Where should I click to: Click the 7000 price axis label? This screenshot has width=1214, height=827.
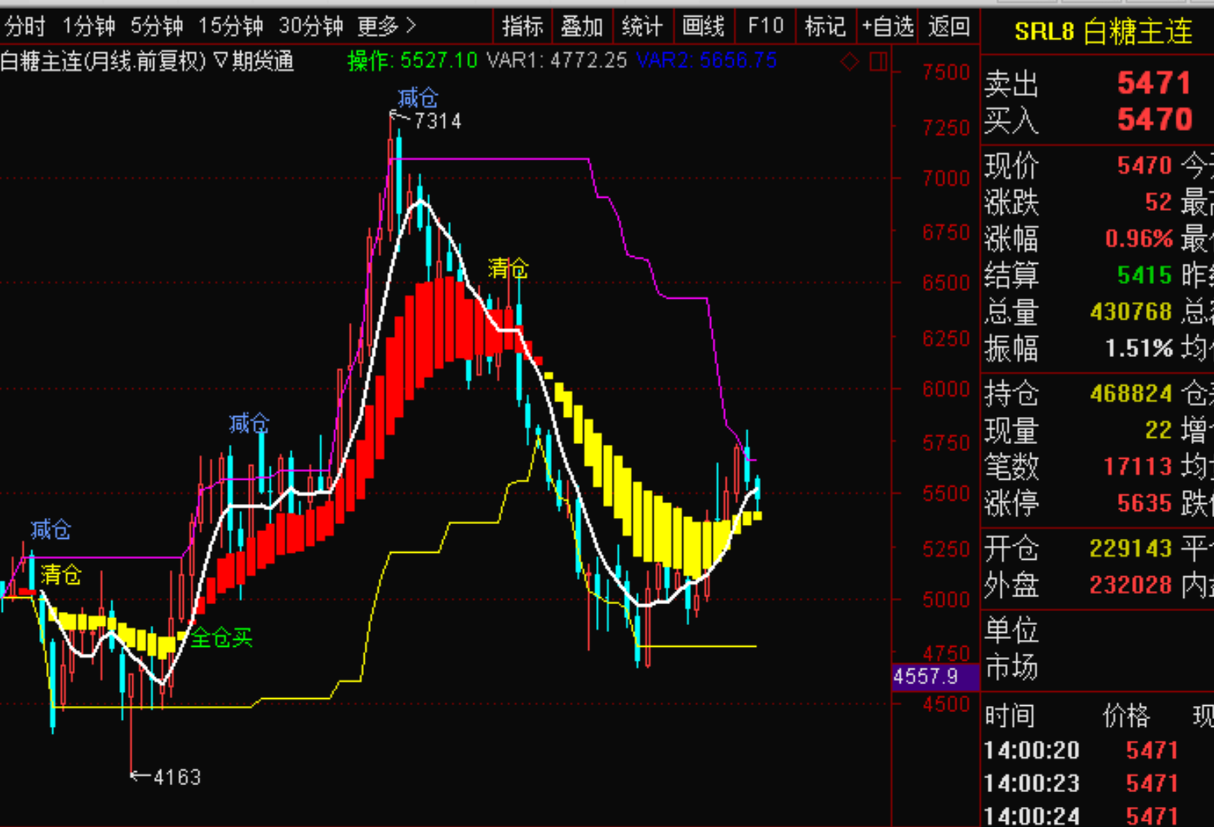[946, 179]
